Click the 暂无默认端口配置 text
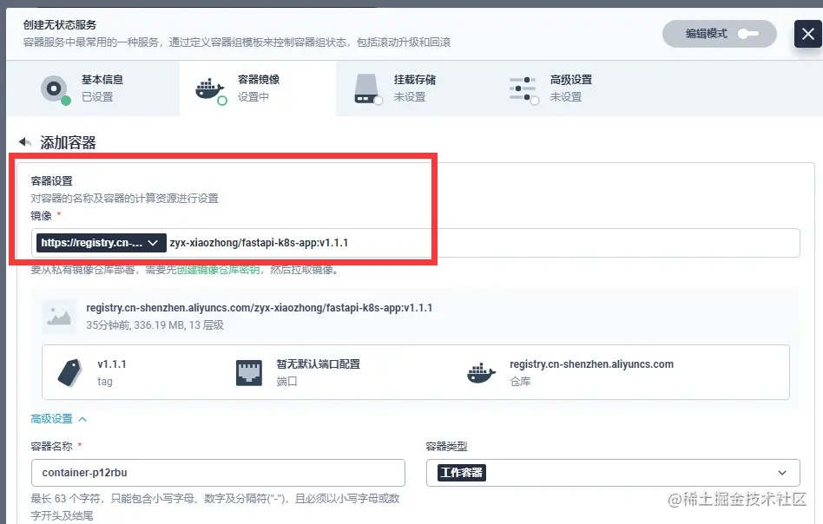Viewport: 823px width, 524px height. click(x=318, y=364)
